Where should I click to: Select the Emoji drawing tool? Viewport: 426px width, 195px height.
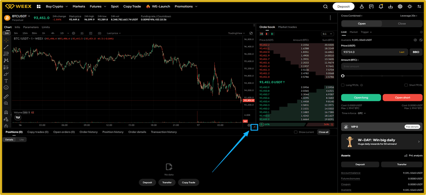click(x=6, y=87)
